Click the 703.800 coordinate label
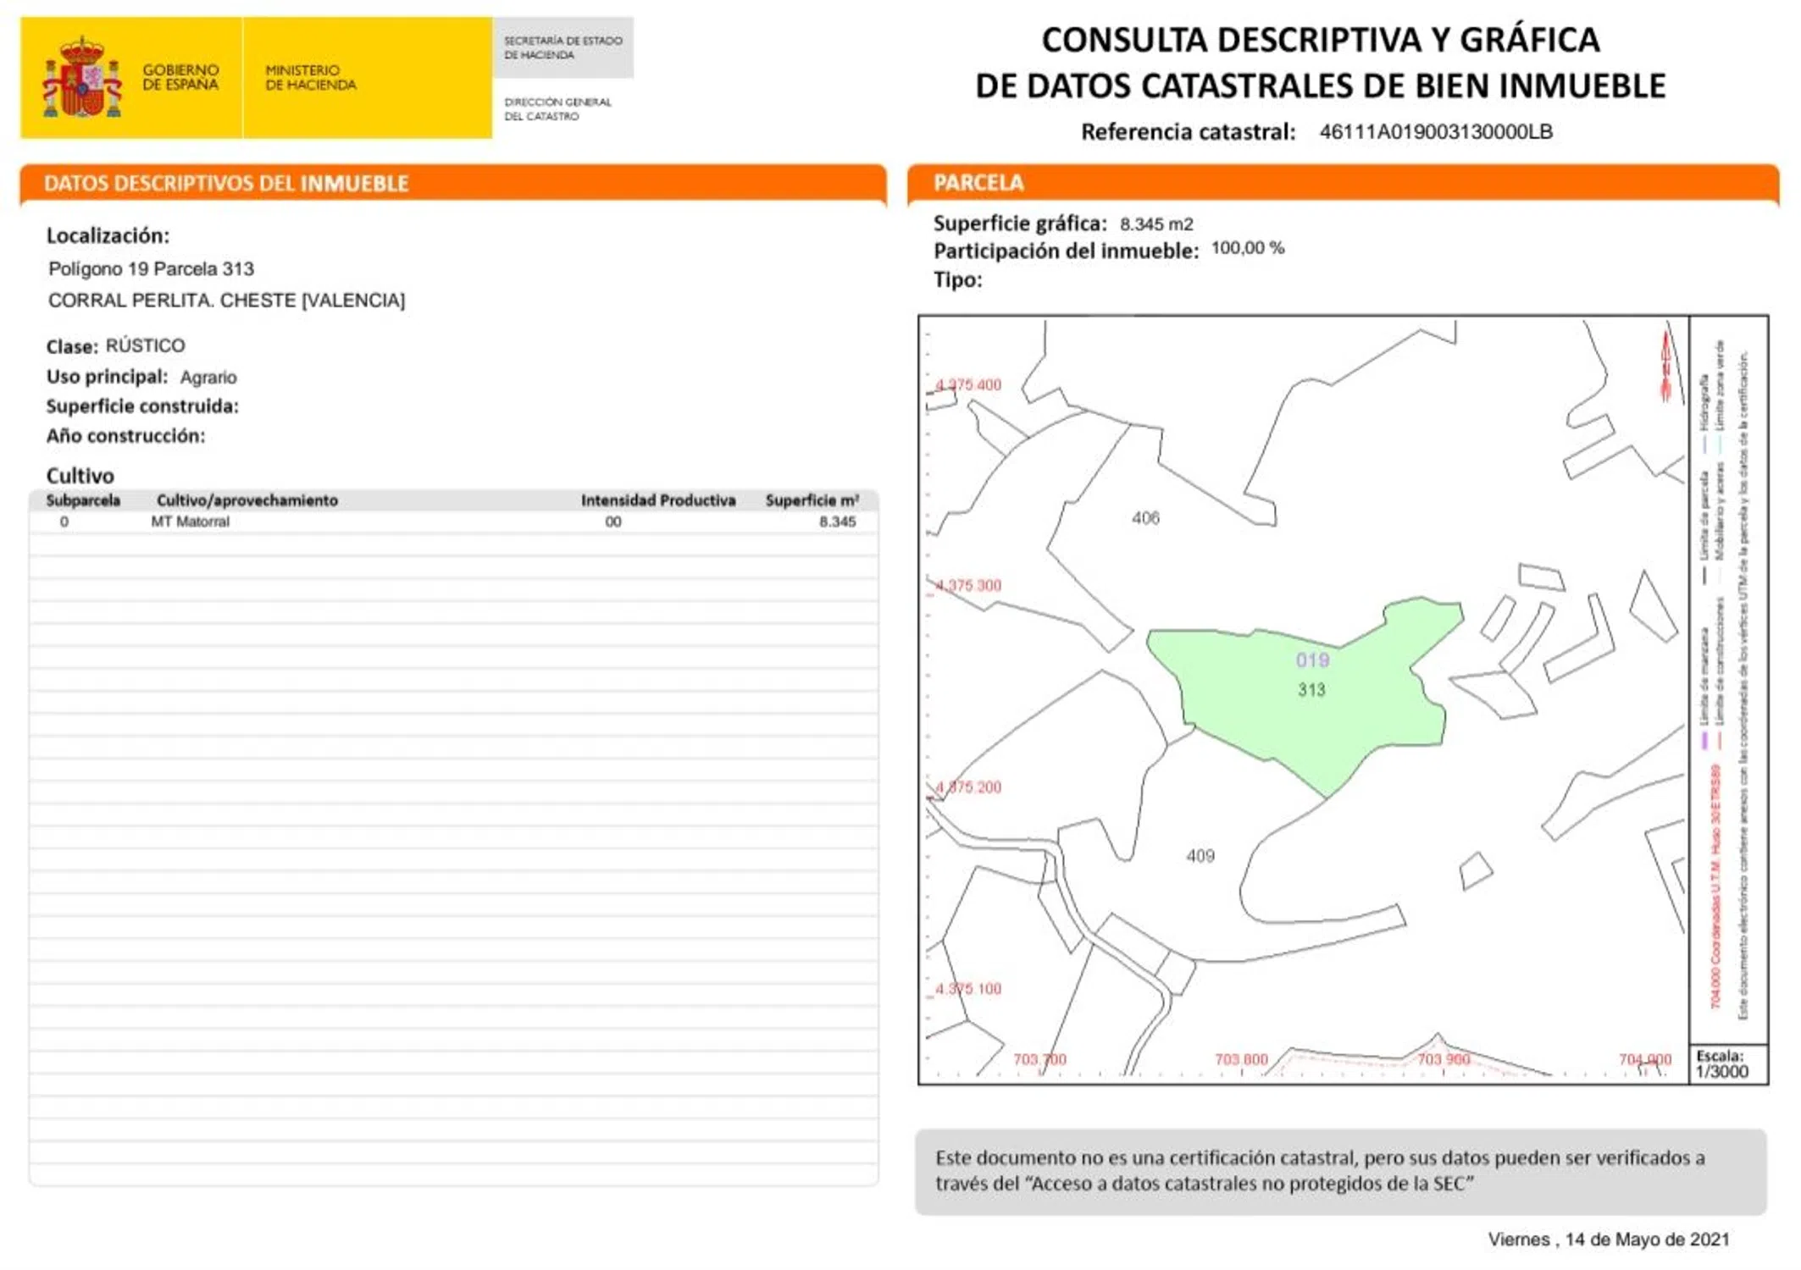1801x1270 pixels. click(x=1241, y=1059)
